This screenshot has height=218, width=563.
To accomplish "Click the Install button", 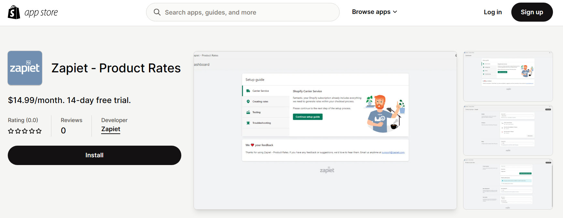I will [x=94, y=155].
